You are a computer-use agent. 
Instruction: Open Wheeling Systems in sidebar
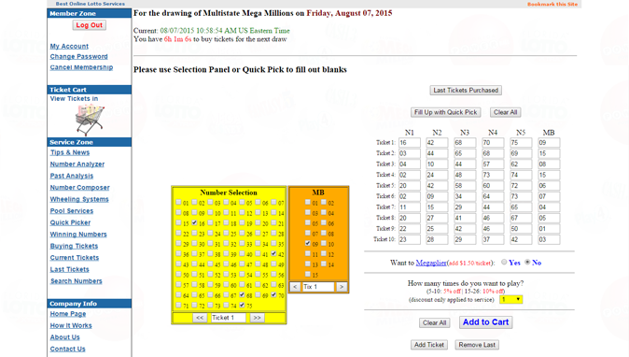[79, 199]
